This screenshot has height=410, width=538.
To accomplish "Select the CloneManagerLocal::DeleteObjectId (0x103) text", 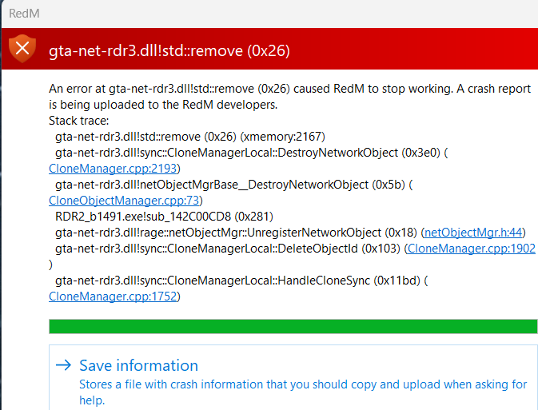I will coord(228,249).
